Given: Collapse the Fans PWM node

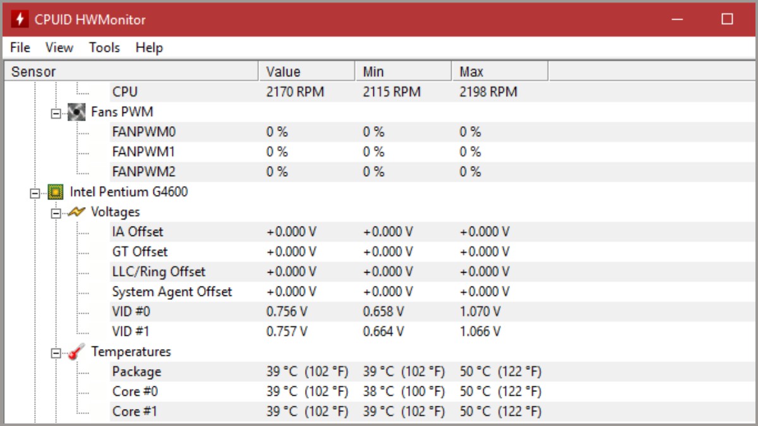Looking at the screenshot, I should point(56,114).
